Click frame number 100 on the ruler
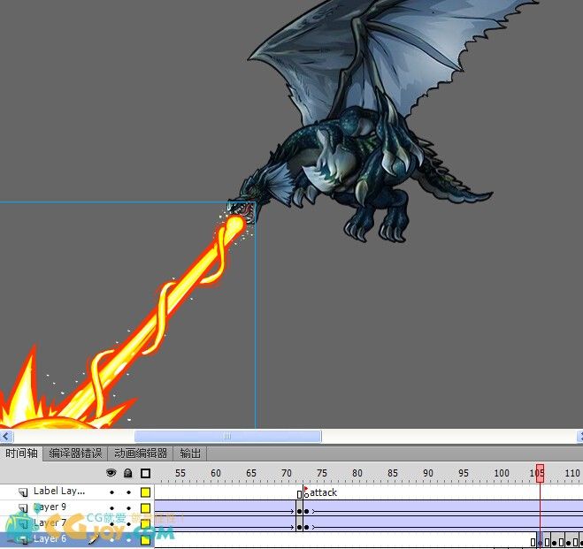 502,473
